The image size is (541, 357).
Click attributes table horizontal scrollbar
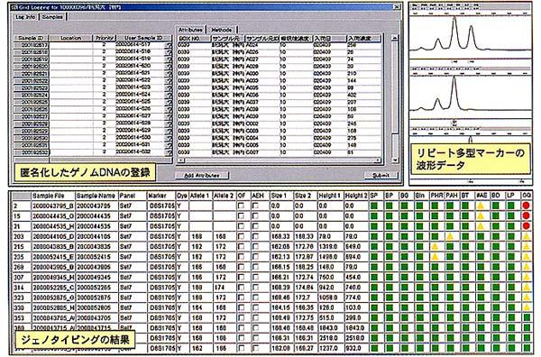click(280, 160)
